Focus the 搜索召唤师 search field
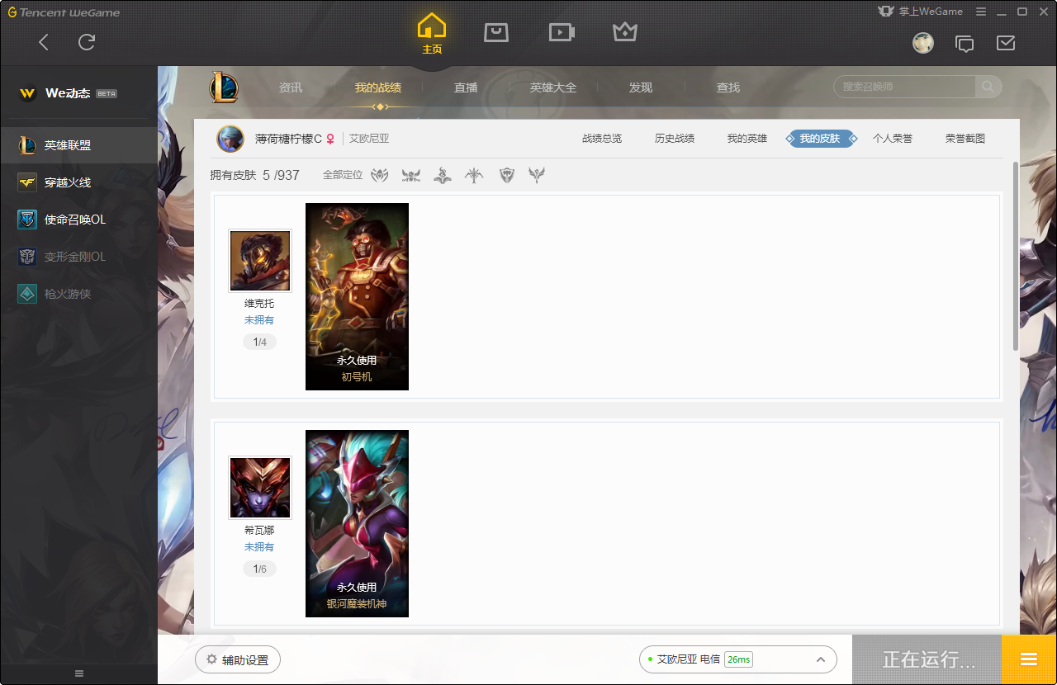1057x685 pixels. 904,87
